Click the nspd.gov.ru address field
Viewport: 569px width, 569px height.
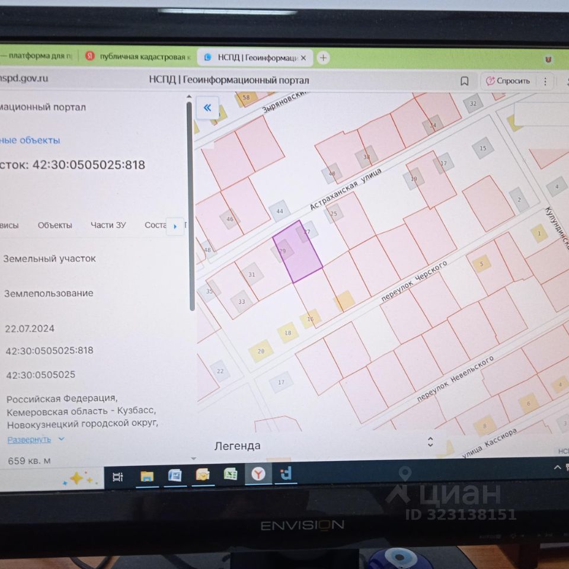click(24, 78)
